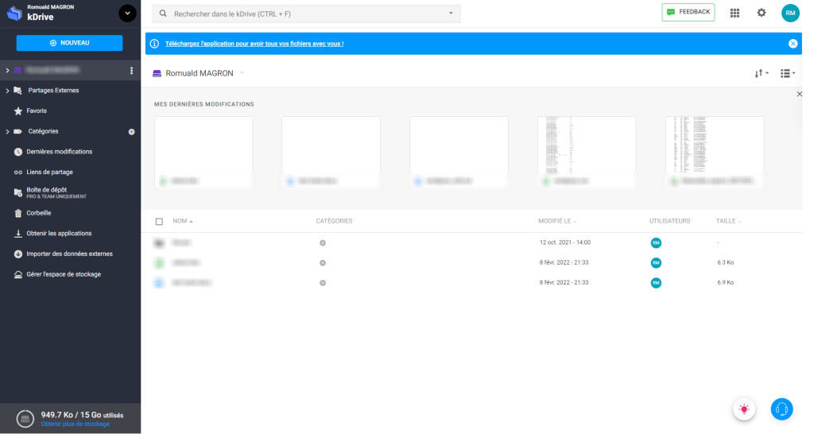Open Importer des données externes

point(70,254)
